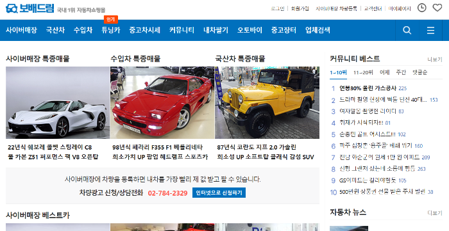The width and height of the screenshot is (449, 231).
Task: Click the 국산차 특종매물 heading
Action: click(x=241, y=59)
